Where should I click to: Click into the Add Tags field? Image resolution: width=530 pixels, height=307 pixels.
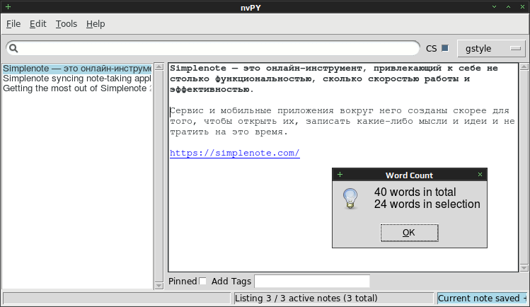point(312,281)
